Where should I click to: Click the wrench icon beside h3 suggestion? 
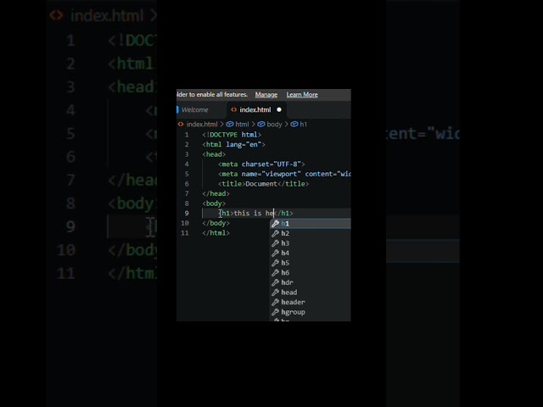(275, 243)
